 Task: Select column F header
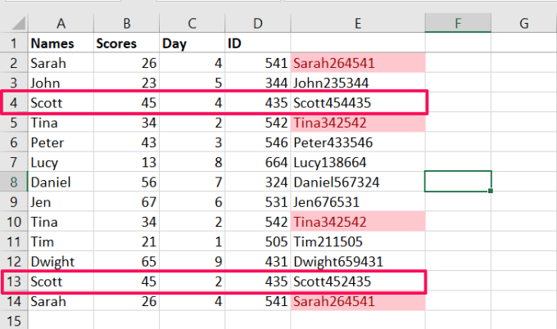click(458, 24)
